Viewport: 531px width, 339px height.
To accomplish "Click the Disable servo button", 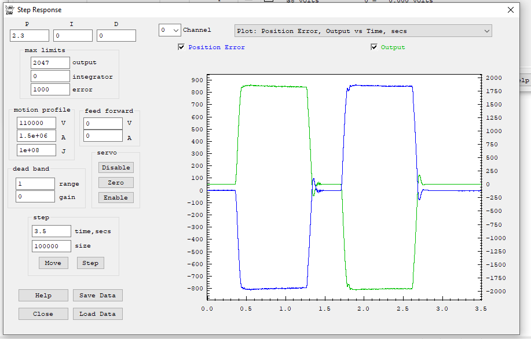I will [116, 167].
